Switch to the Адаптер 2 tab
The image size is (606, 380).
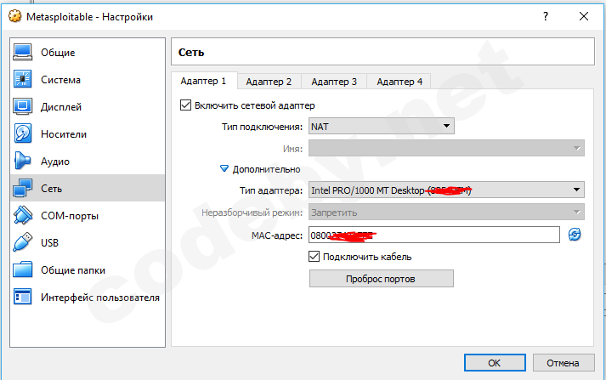click(269, 82)
